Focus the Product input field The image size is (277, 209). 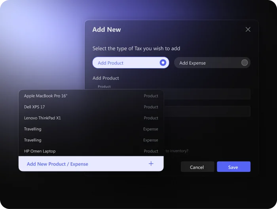pyautogui.click(x=207, y=94)
